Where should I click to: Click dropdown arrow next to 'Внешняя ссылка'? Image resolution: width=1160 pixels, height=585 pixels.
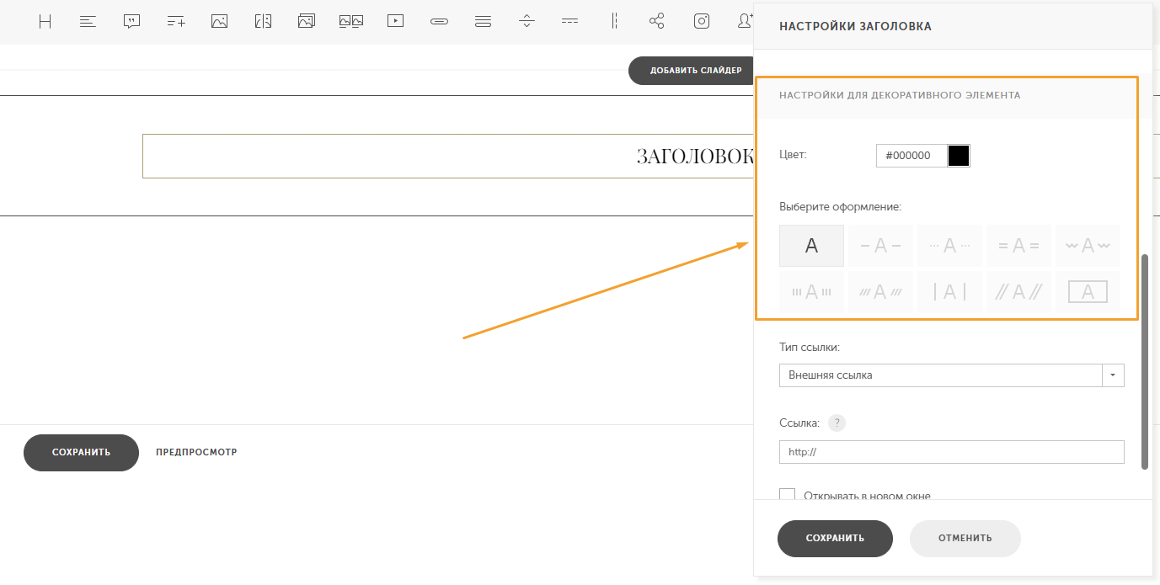point(1113,375)
